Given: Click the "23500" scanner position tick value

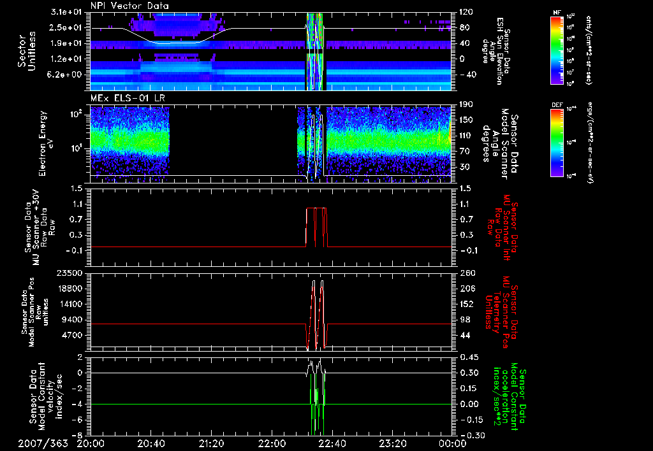Looking at the screenshot, I should click(x=70, y=273).
